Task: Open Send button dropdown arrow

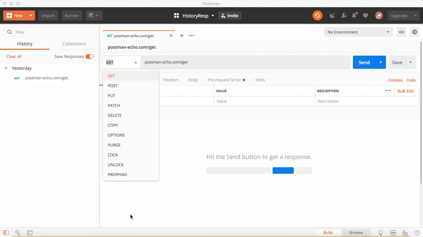Action: click(x=381, y=62)
